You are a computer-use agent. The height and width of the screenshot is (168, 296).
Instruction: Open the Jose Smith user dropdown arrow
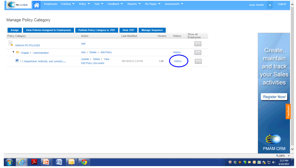tap(270, 5)
